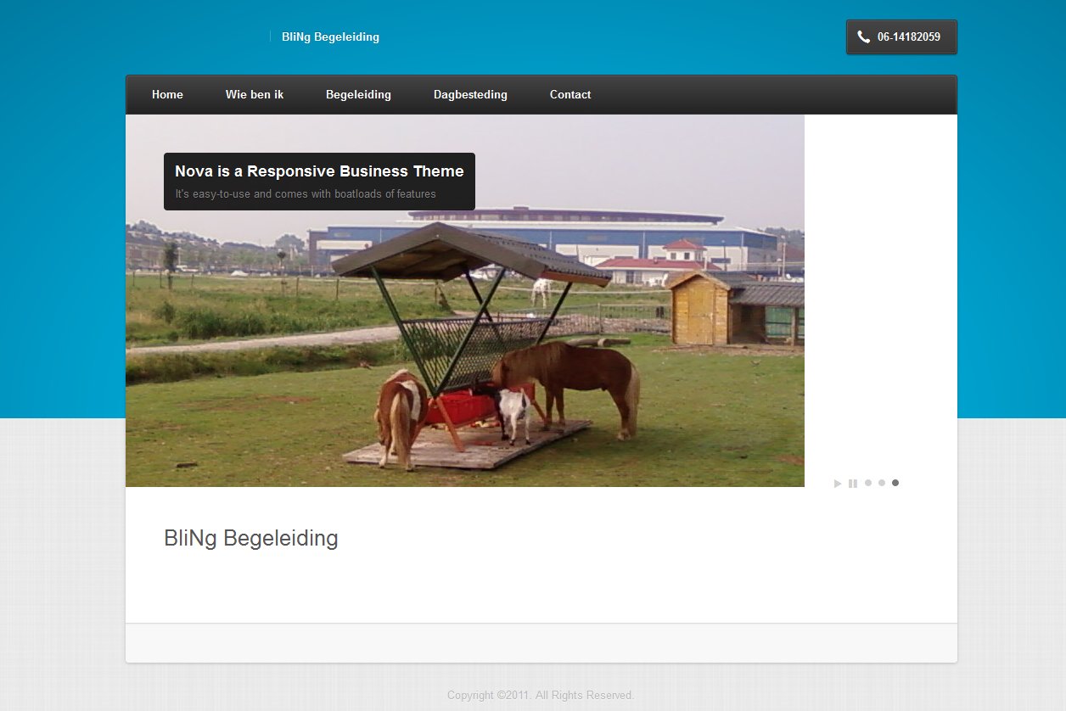Click the phone number 06-14182059
The width and height of the screenshot is (1066, 711).
909,37
